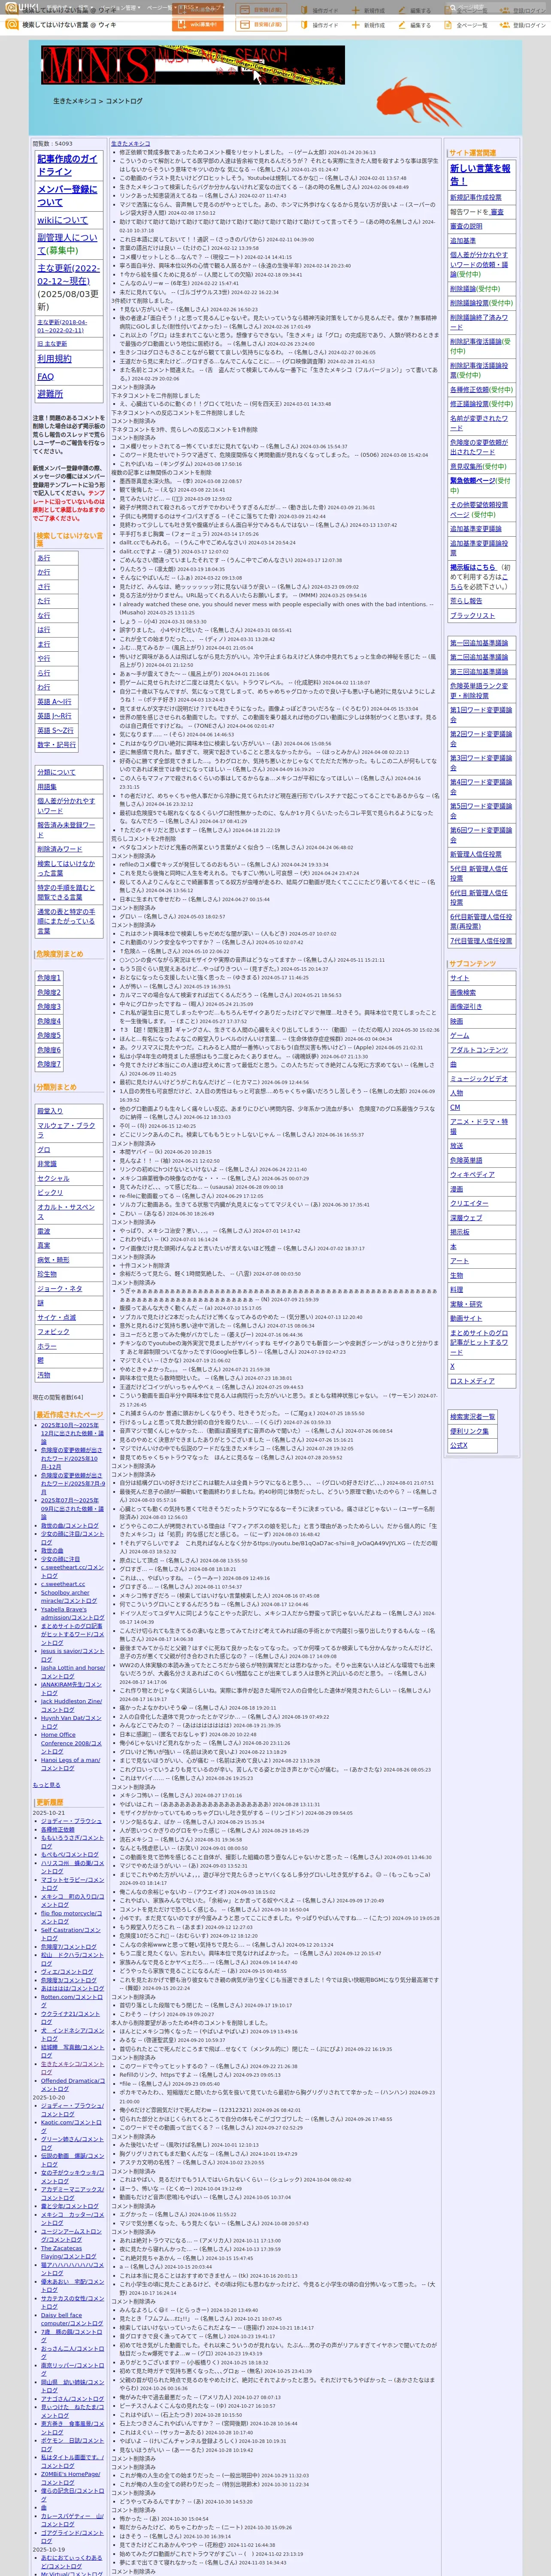The image size is (551, 2576).
Task: Open 検索変更者一覧 link
Action: click(472, 1416)
